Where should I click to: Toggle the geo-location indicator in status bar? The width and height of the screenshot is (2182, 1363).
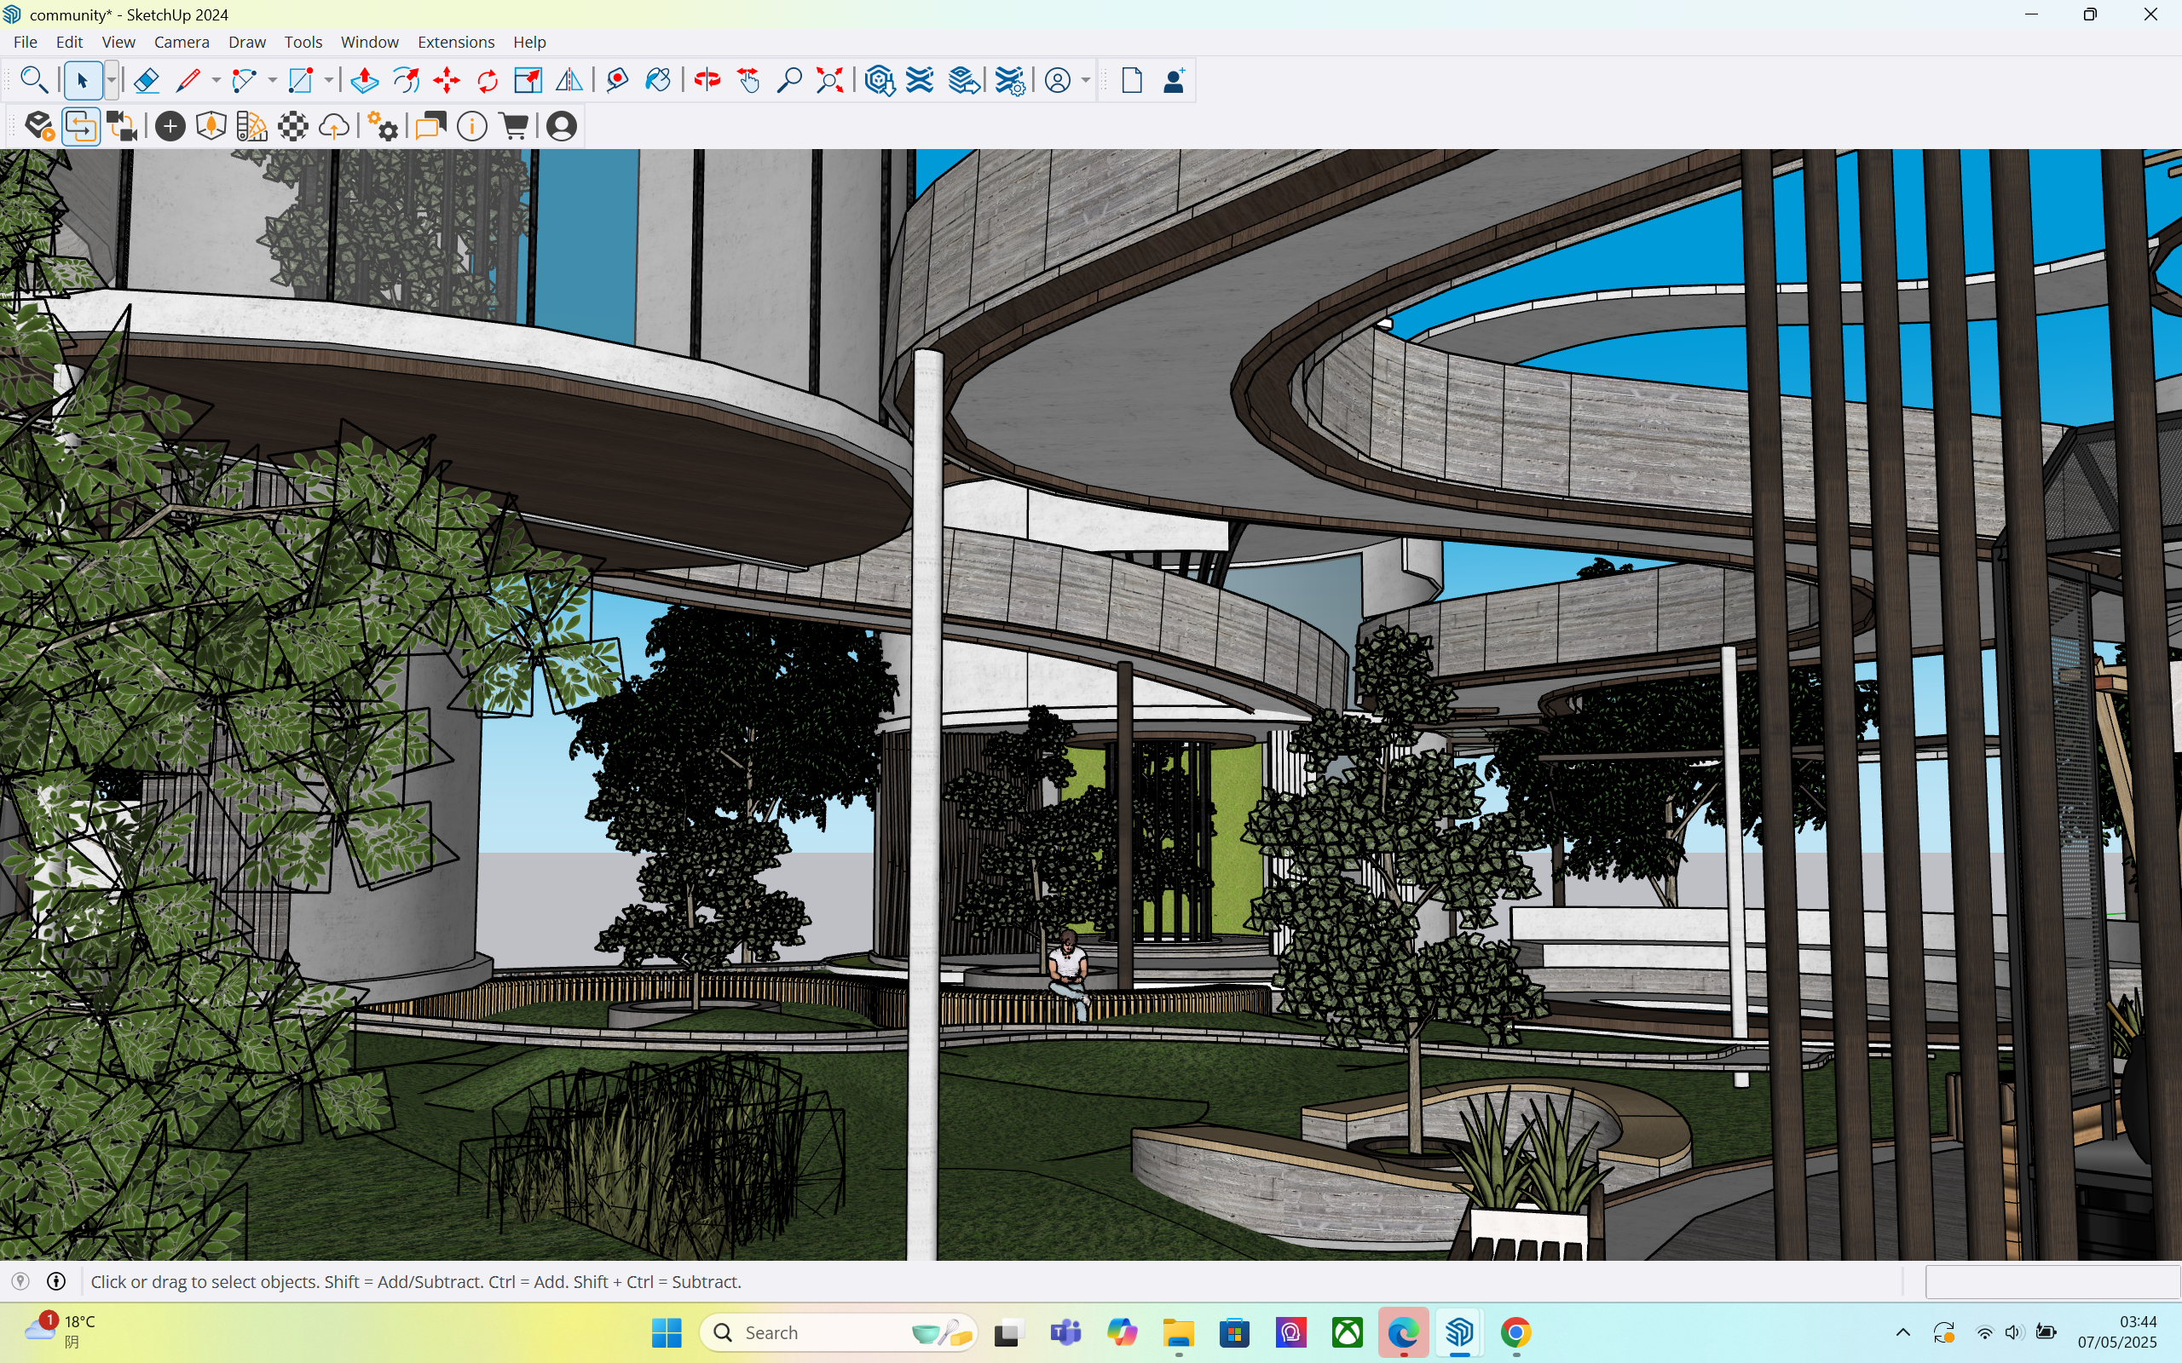(20, 1281)
